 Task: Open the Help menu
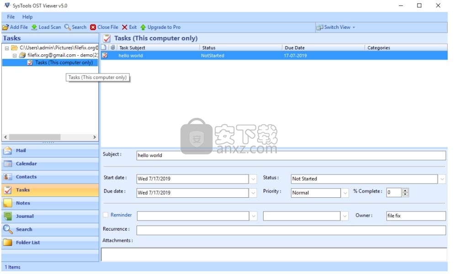[x=27, y=17]
